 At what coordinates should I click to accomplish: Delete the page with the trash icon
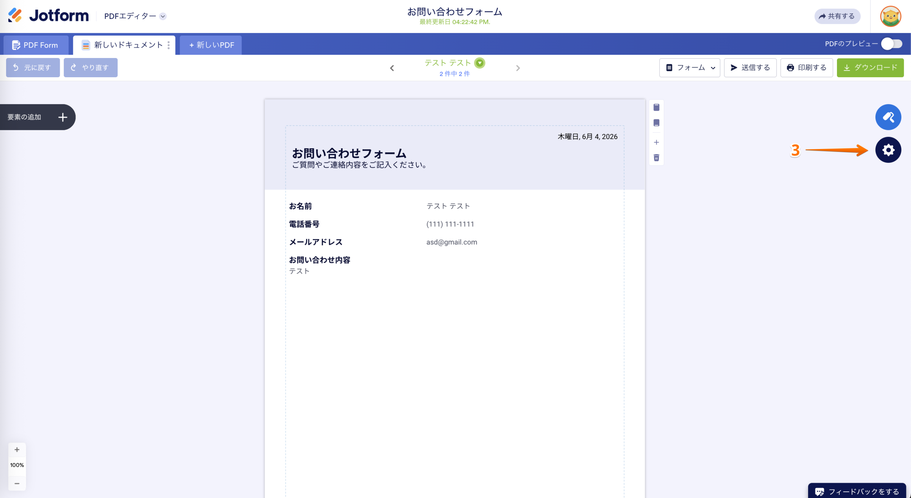point(657,158)
